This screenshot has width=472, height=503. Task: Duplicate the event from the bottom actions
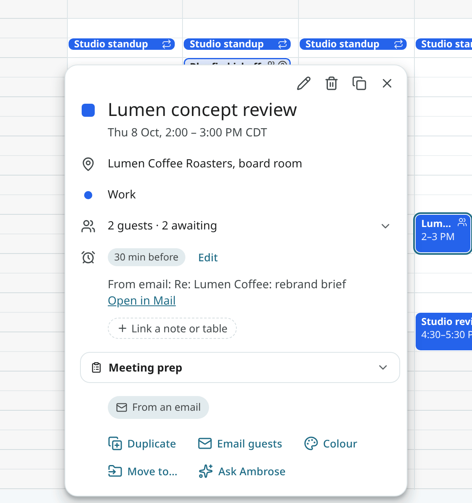pos(142,444)
